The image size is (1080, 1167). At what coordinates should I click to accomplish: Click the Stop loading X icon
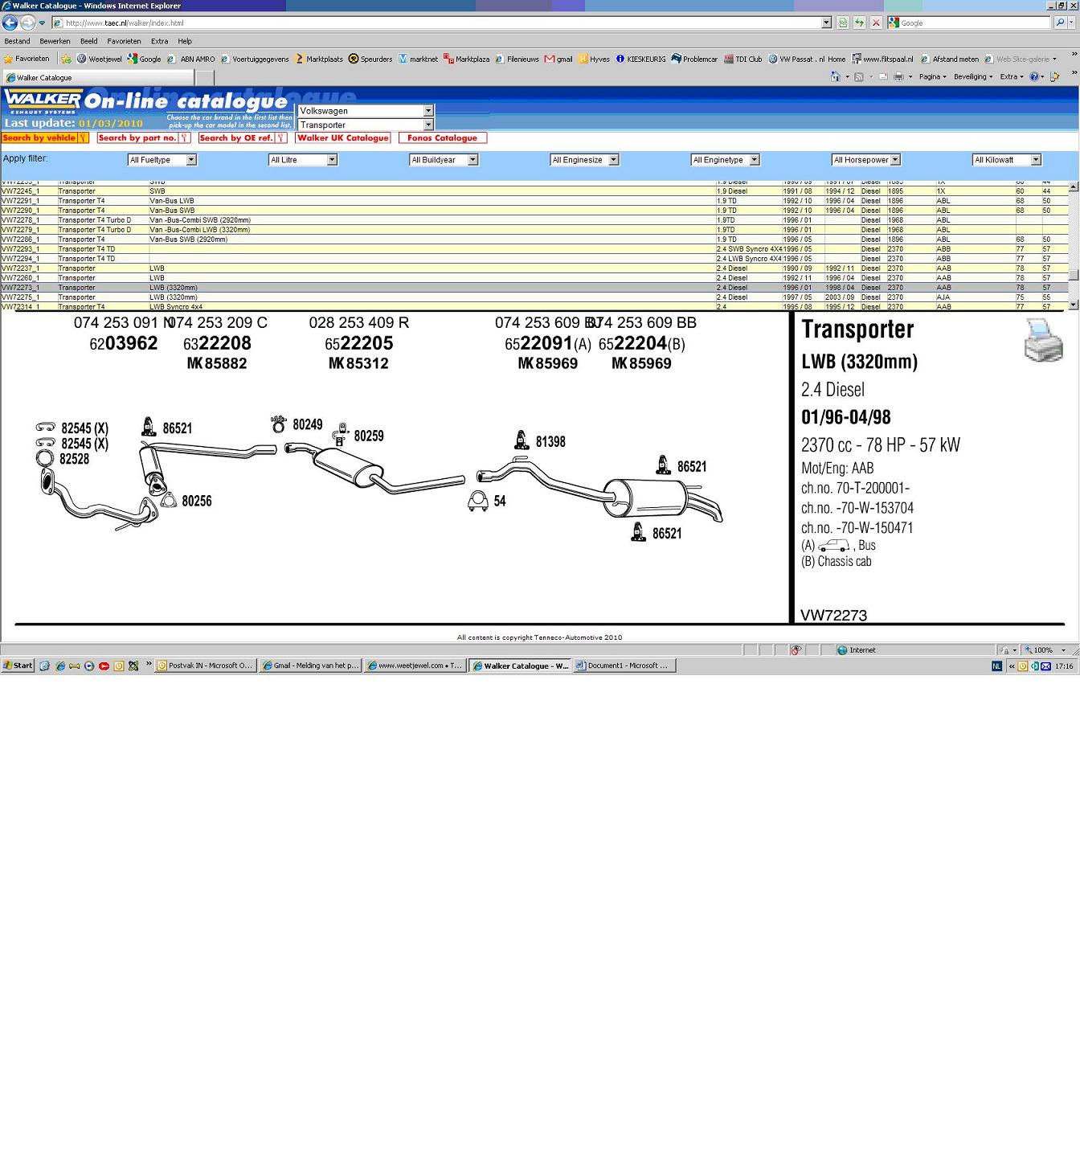pyautogui.click(x=876, y=23)
